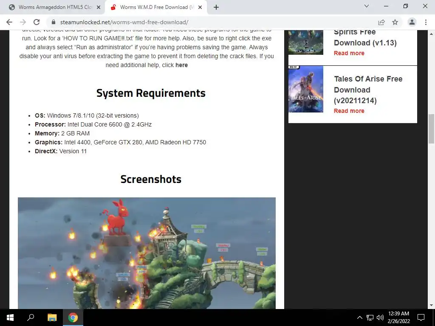This screenshot has width=435, height=326.
Task: Open Tales Of Arise Free Download title
Action: [368, 90]
